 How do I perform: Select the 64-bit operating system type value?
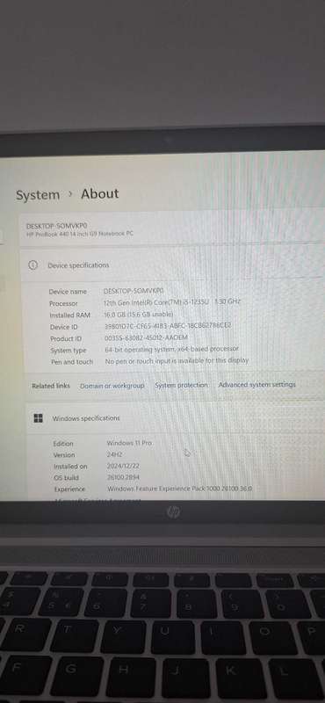[x=171, y=349]
